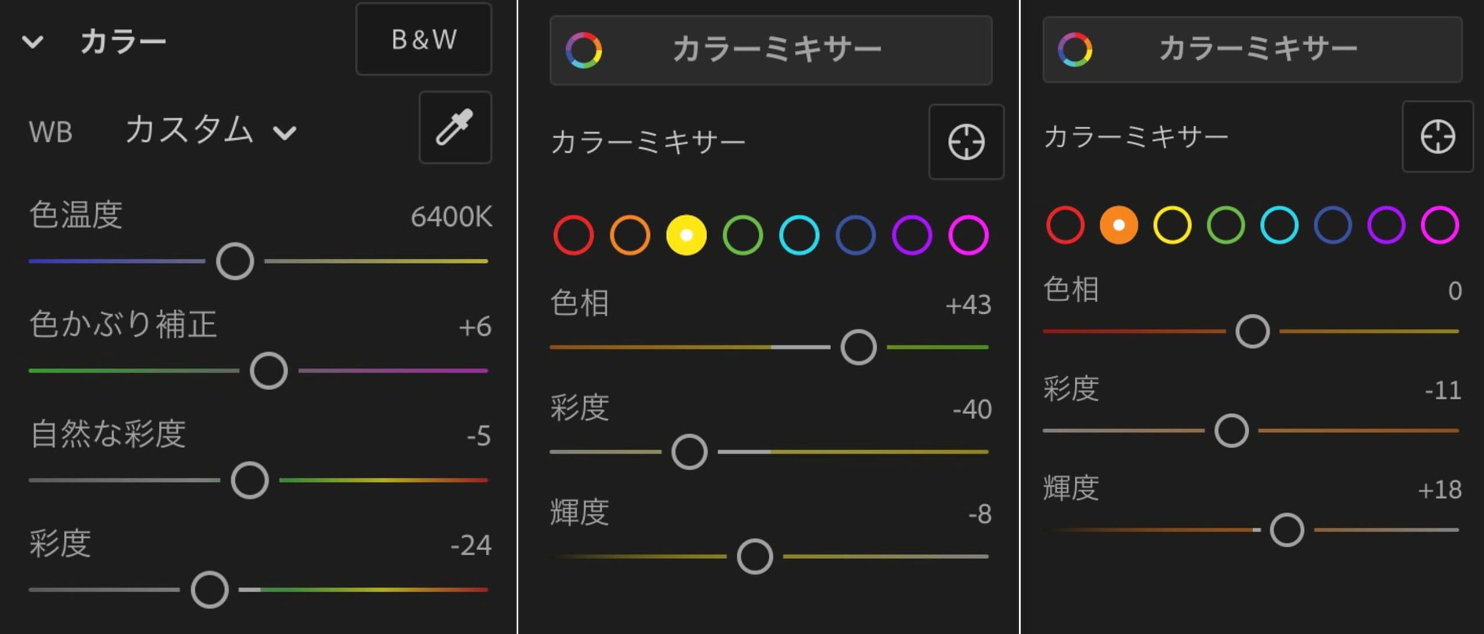Screen dimensions: 1484x634
Task: Click the color wheel icon in the middle カラーミキサー header
Action: (584, 50)
